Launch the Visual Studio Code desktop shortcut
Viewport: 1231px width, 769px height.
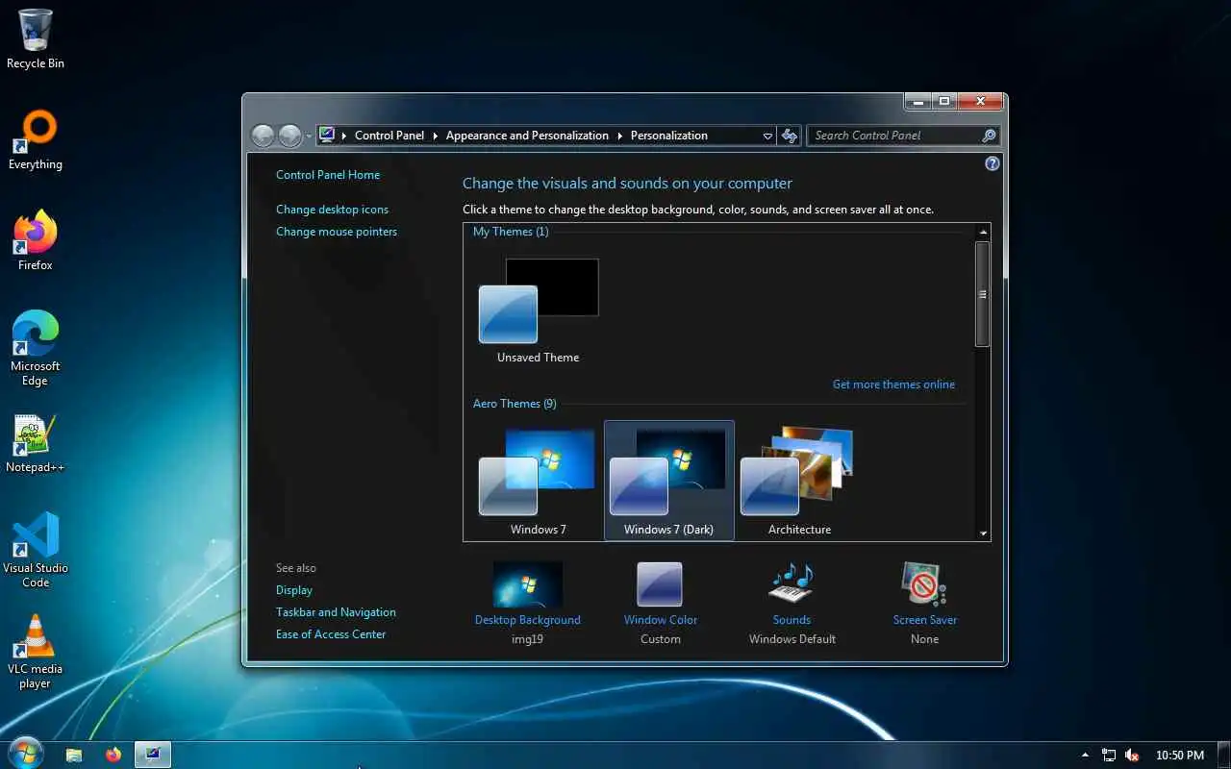tap(36, 550)
